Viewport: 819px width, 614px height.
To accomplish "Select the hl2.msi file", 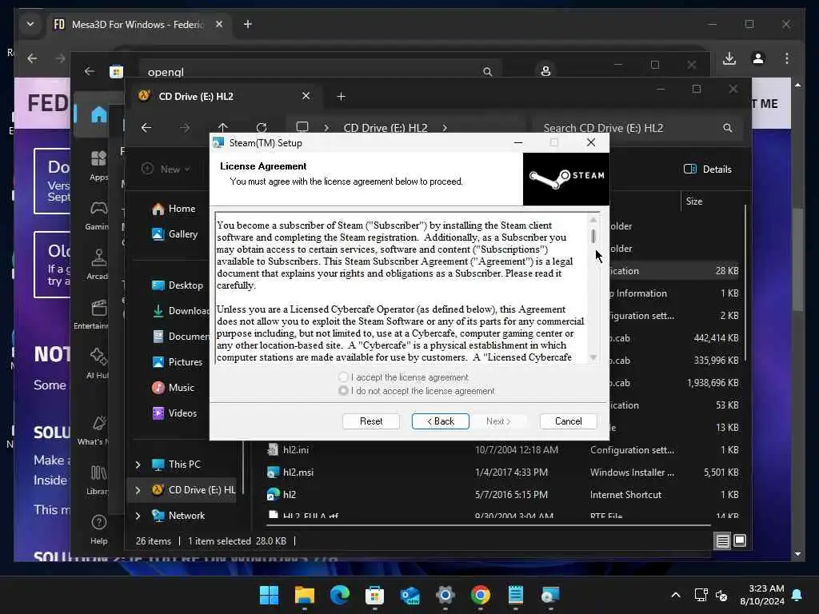I will tap(298, 472).
